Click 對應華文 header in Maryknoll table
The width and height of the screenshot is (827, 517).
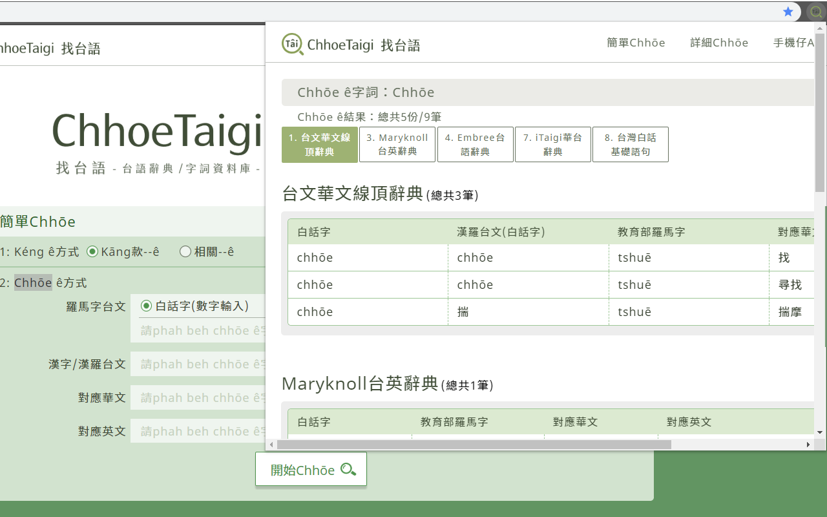click(x=576, y=422)
